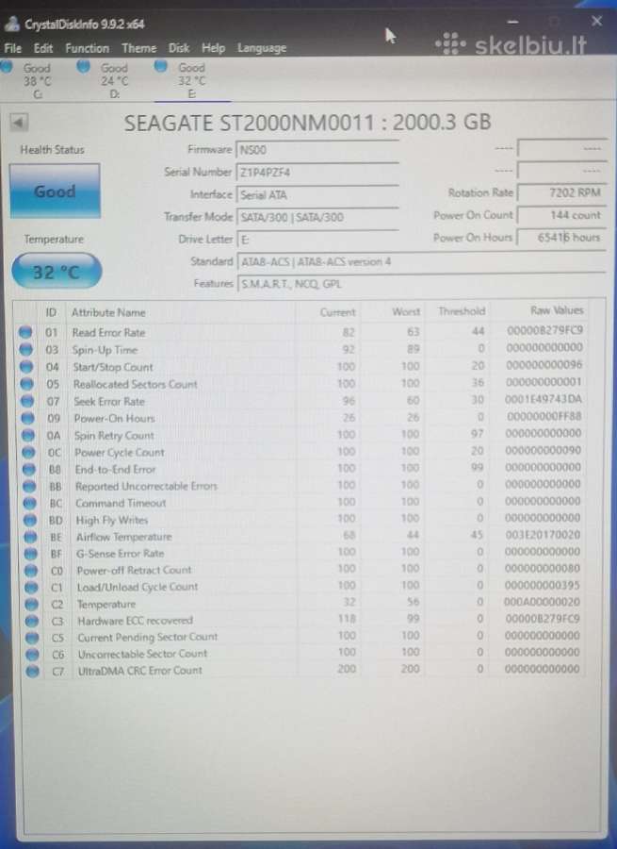
Task: Open the File menu
Action: click(12, 48)
